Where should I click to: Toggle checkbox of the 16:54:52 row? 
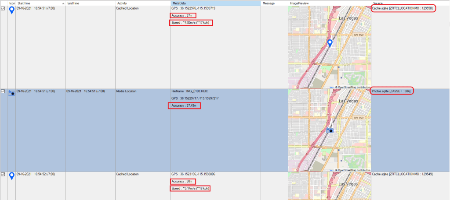[x=4, y=175]
